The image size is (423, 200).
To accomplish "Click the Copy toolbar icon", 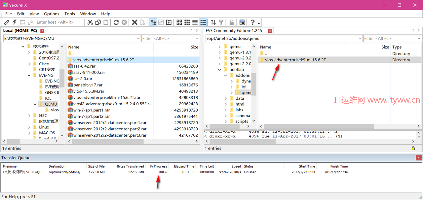I will click(98, 22).
